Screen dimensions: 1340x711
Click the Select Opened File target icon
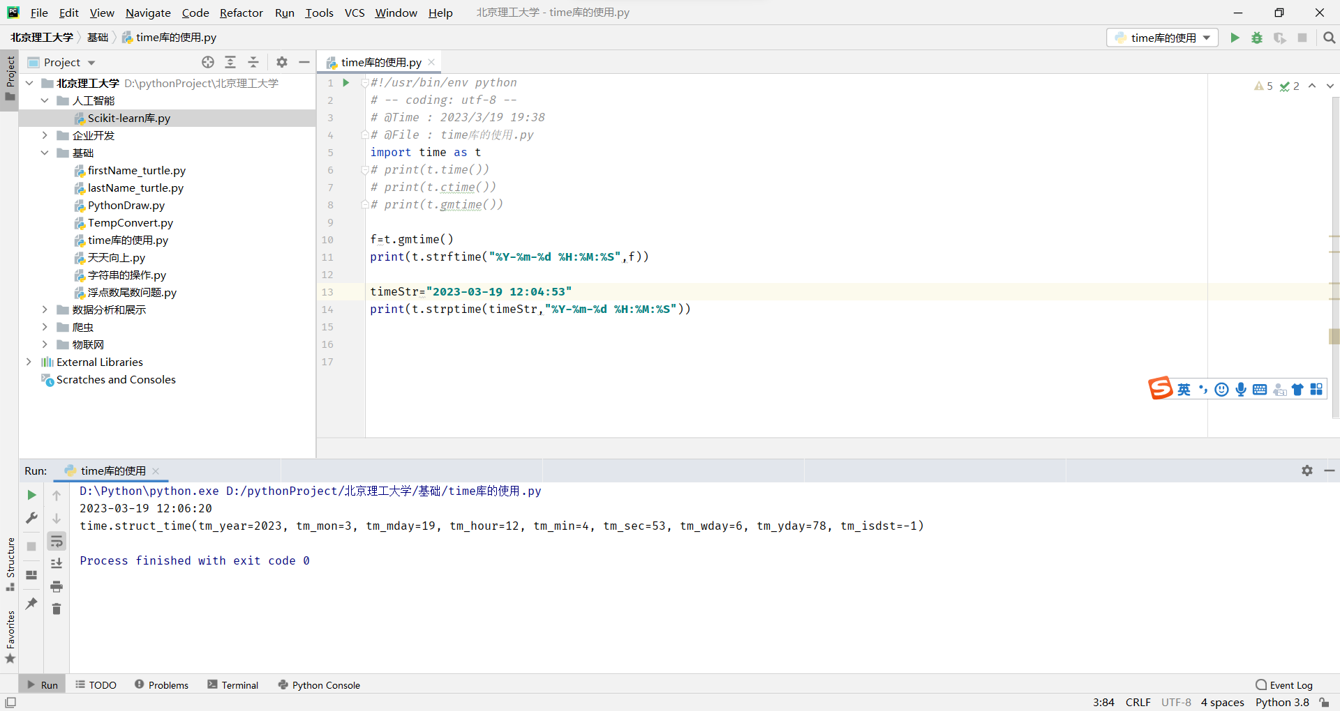tap(208, 62)
